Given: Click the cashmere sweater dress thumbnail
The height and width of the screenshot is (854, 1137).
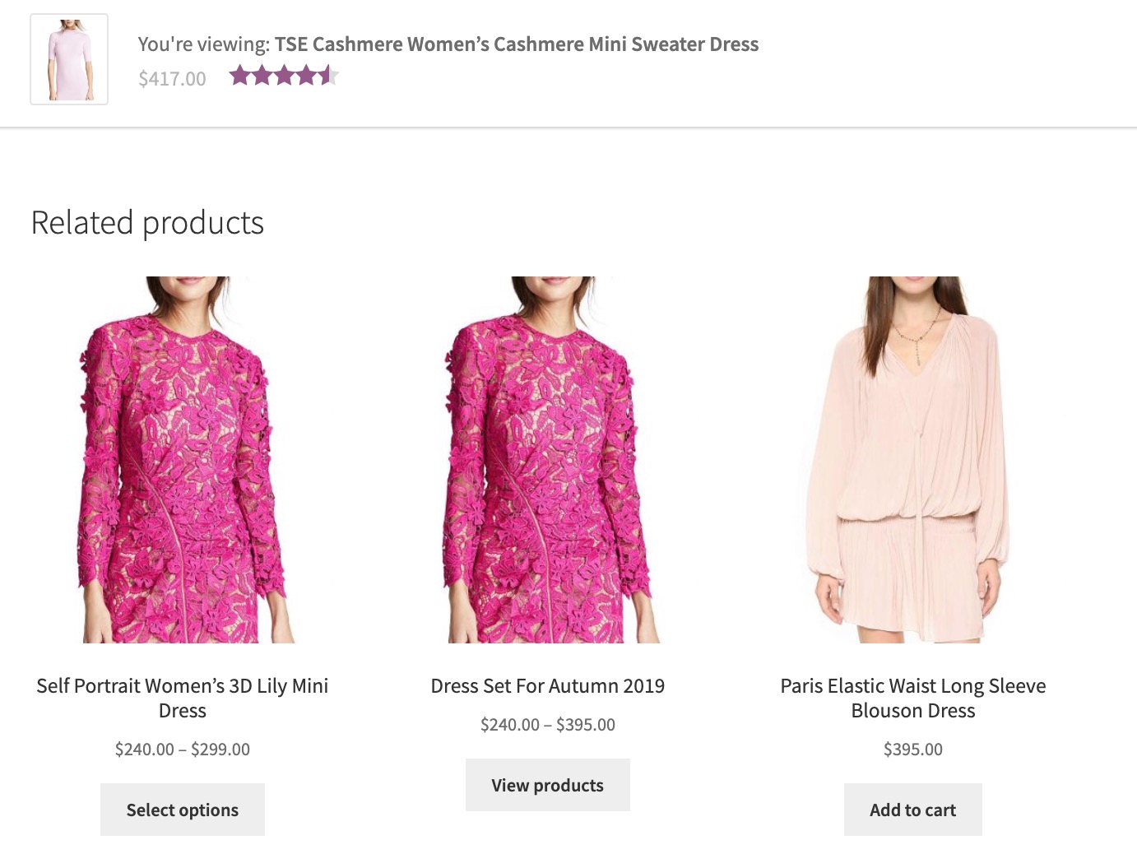Looking at the screenshot, I should [x=69, y=59].
